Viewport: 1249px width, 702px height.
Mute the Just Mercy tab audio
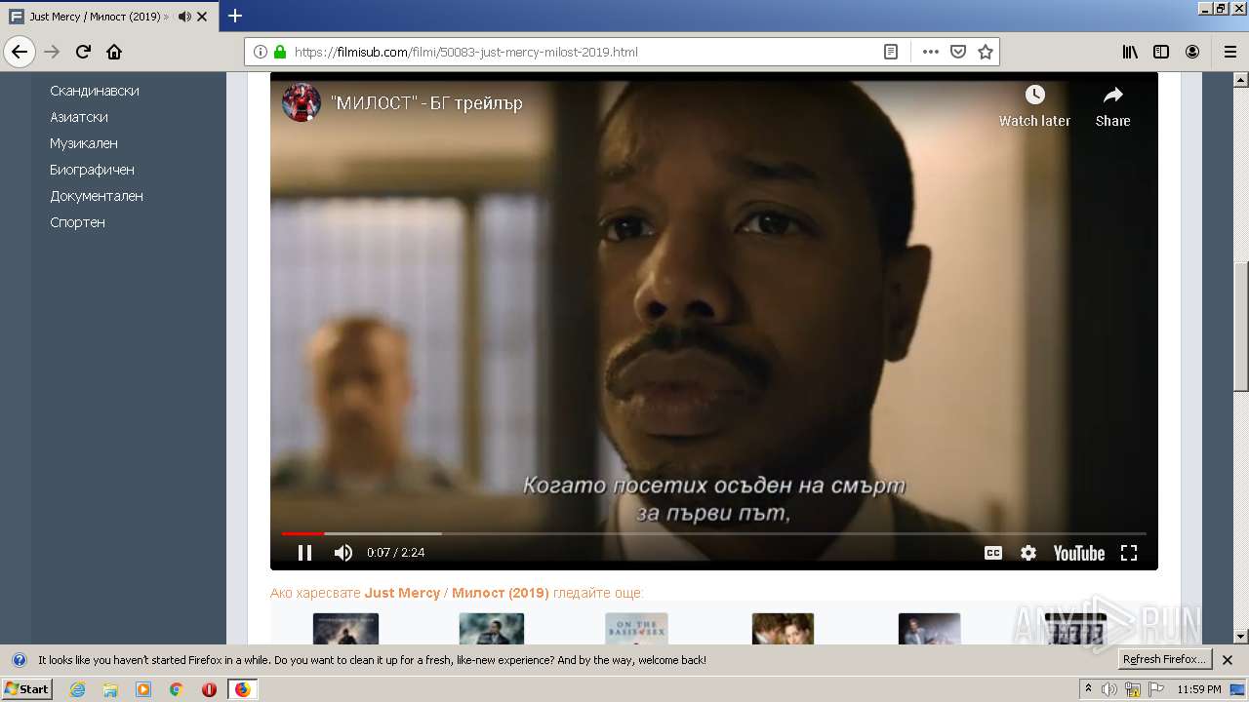click(184, 17)
